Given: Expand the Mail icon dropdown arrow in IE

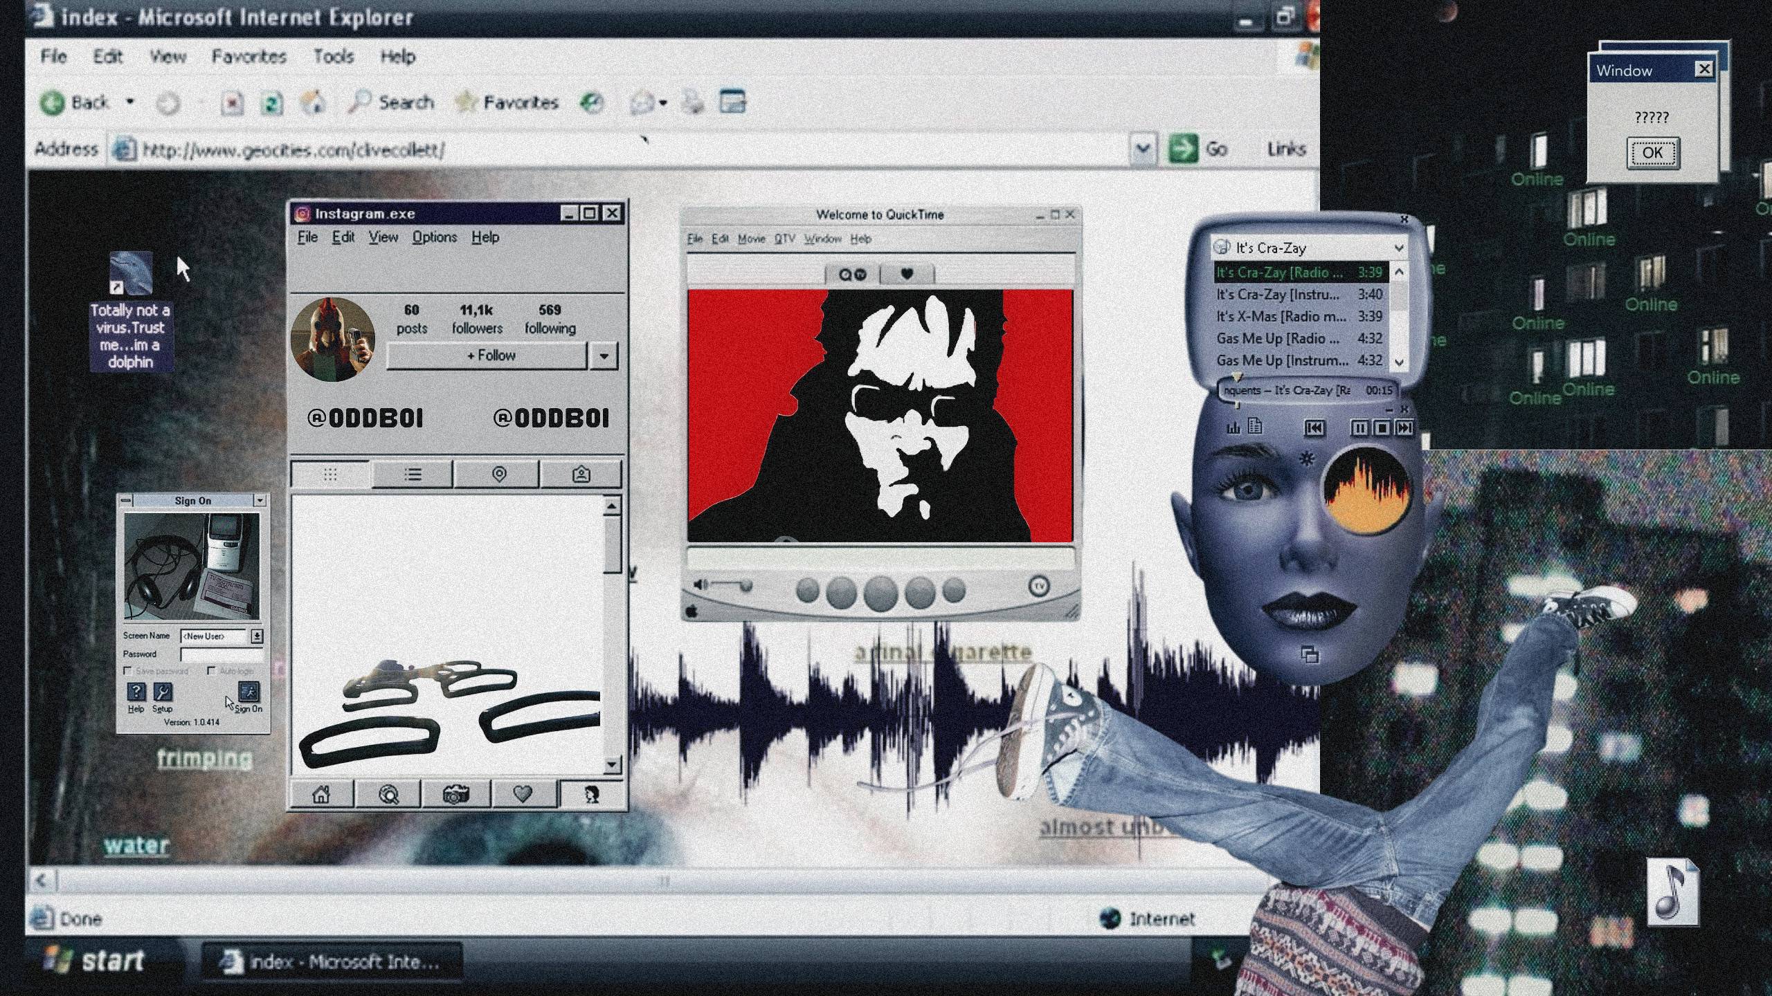Looking at the screenshot, I should pyautogui.click(x=663, y=103).
